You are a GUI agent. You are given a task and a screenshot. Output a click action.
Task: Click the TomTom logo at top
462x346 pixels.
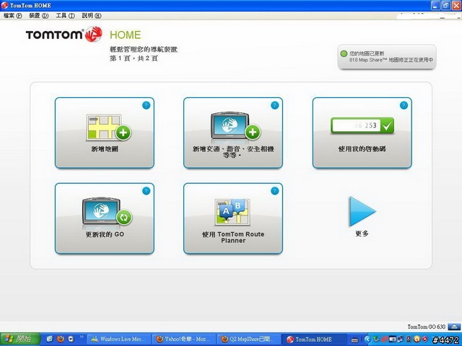click(64, 35)
